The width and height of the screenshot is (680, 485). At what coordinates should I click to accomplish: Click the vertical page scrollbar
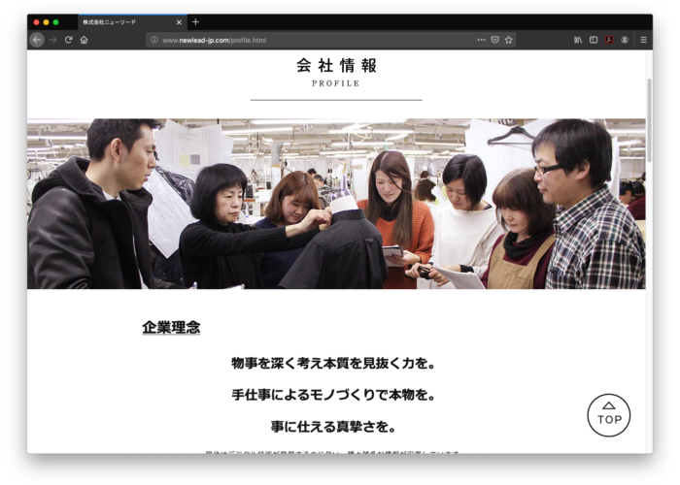649,145
